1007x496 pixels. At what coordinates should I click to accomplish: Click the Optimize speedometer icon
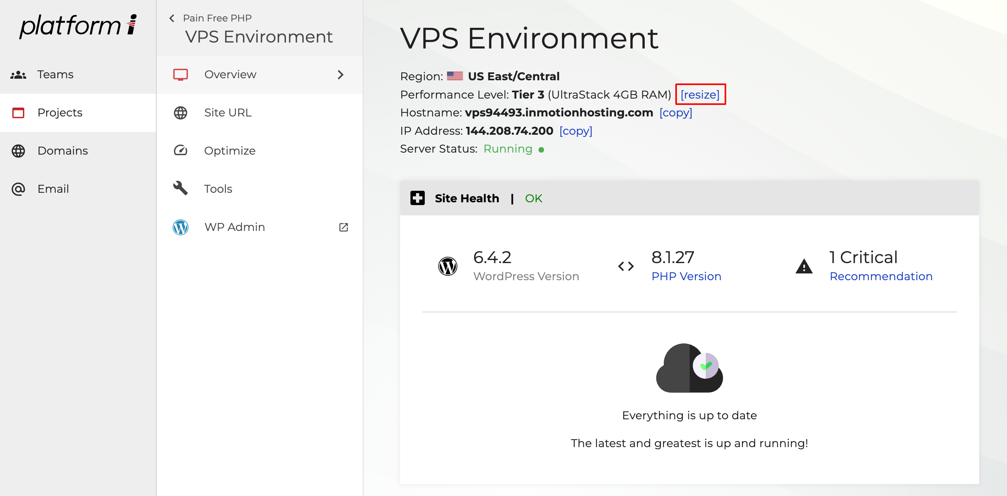click(x=181, y=151)
